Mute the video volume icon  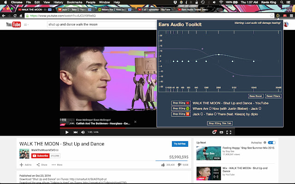(x=83, y=132)
